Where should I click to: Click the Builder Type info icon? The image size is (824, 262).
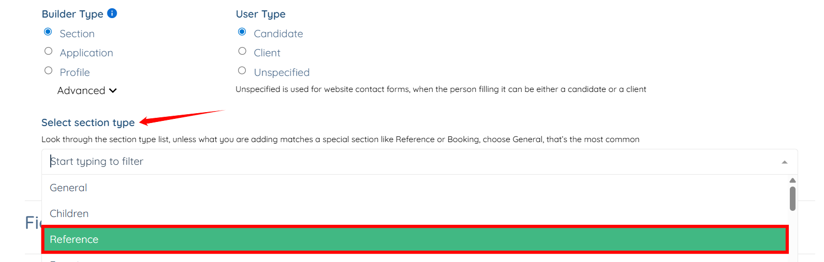(x=112, y=13)
